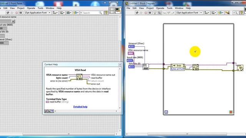
Task: Abort execution in Block Diagram toolbar
Action: point(146,13)
